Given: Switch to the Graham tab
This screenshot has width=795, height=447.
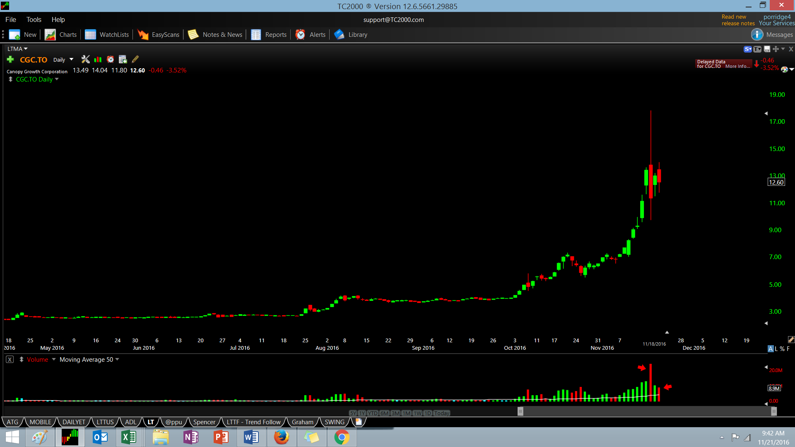Looking at the screenshot, I should coord(302,422).
